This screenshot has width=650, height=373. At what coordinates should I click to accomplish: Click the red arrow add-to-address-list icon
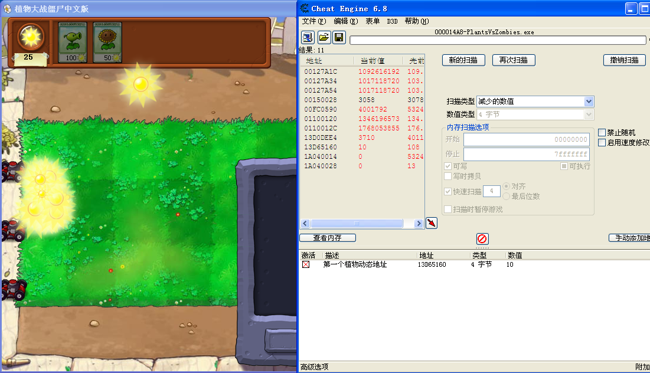click(432, 223)
